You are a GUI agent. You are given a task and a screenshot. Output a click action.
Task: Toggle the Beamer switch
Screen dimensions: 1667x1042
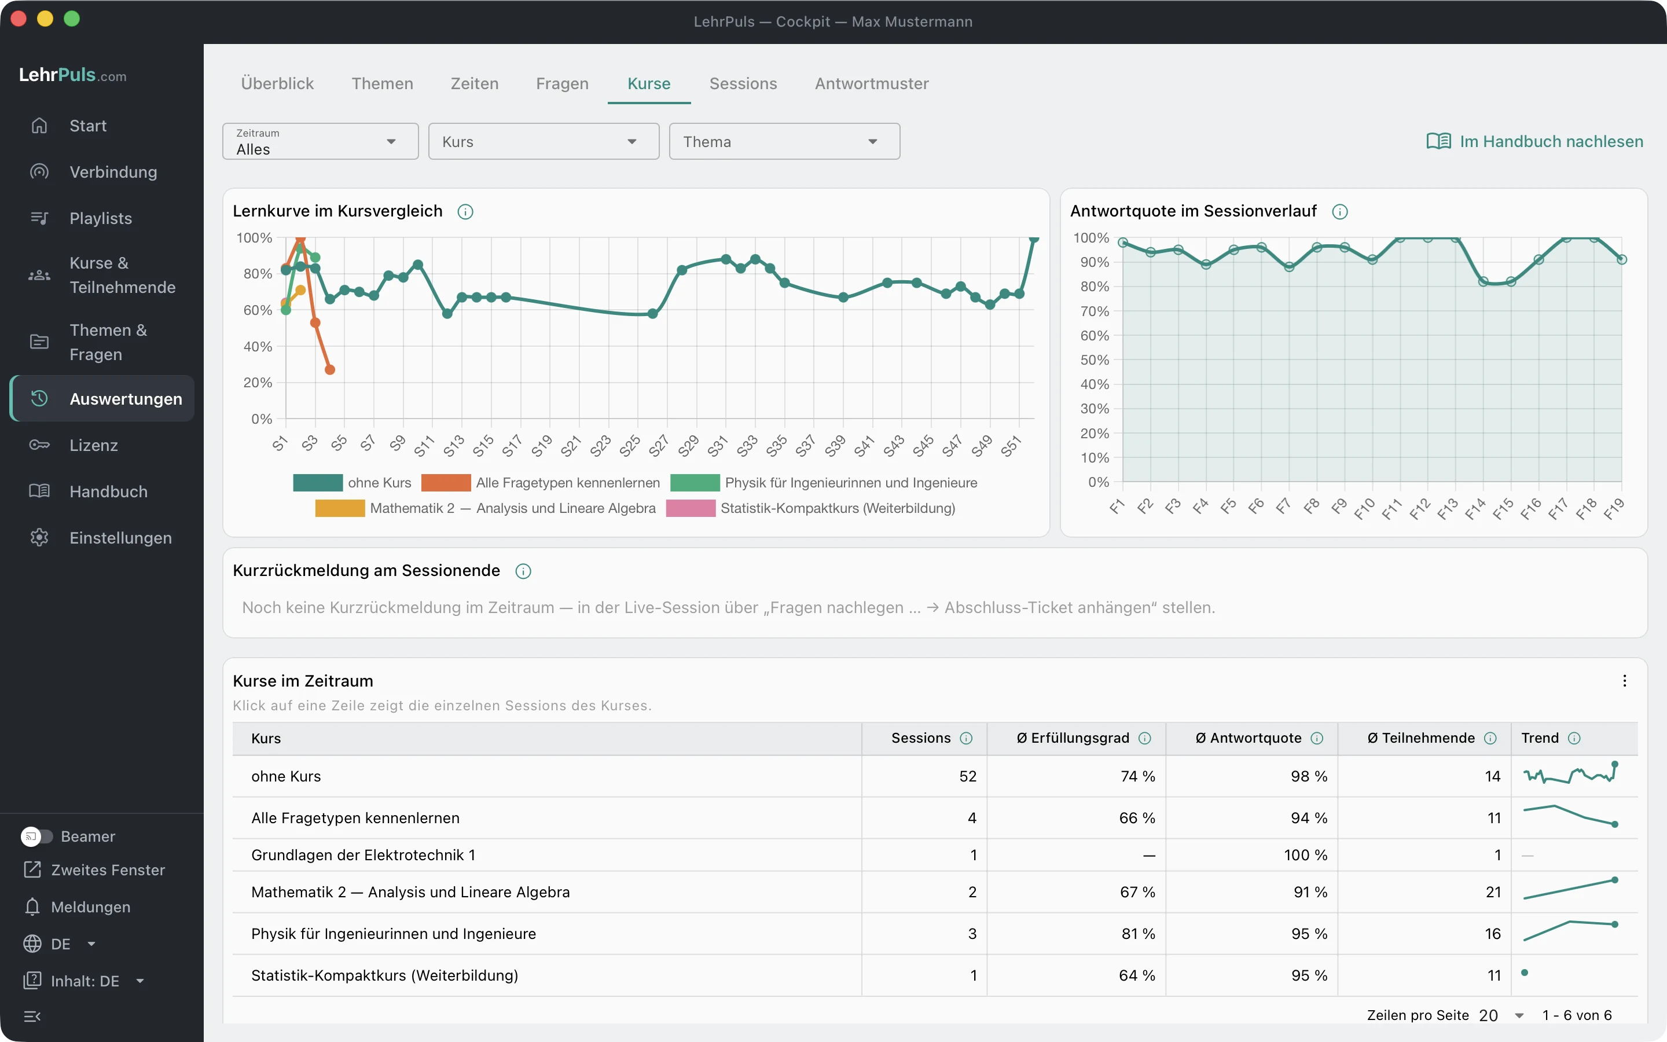pyautogui.click(x=36, y=836)
